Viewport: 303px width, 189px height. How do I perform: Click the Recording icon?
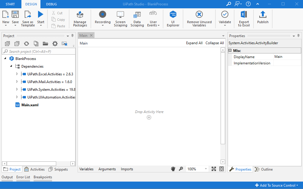(103, 14)
